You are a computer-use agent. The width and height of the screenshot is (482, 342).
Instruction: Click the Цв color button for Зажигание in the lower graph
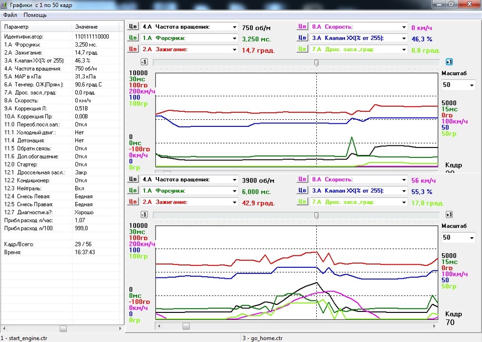(133, 202)
